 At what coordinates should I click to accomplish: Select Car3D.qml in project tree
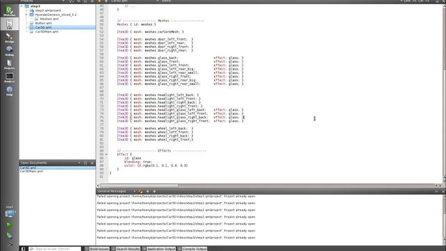43,27
